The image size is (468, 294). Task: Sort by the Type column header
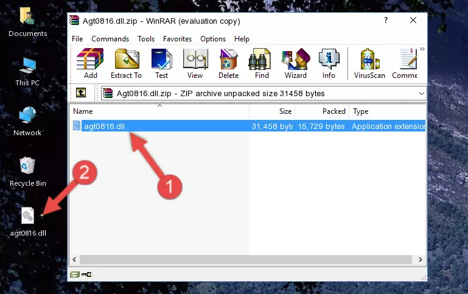tap(388, 111)
